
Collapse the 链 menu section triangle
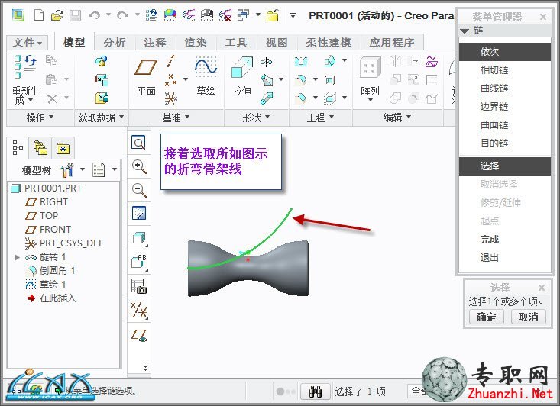(x=465, y=31)
